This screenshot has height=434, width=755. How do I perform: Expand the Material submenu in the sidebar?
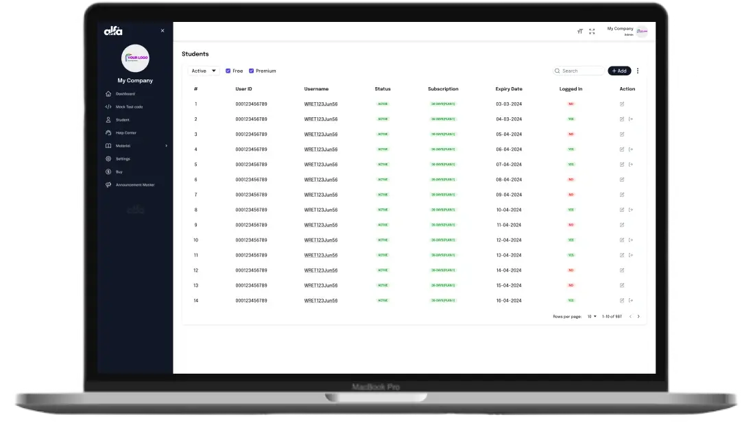166,146
